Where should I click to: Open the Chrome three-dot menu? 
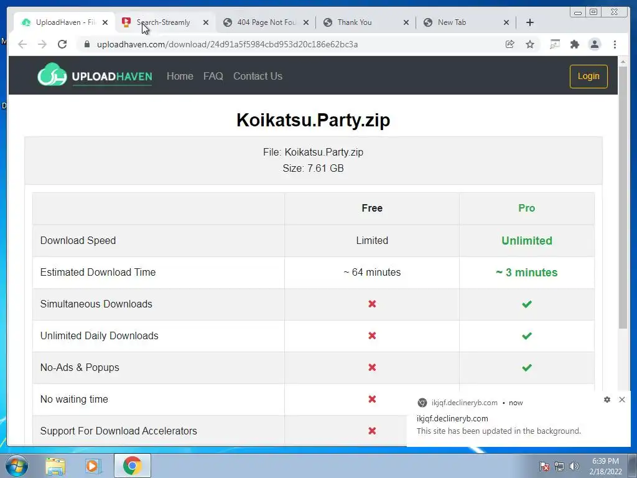615,44
